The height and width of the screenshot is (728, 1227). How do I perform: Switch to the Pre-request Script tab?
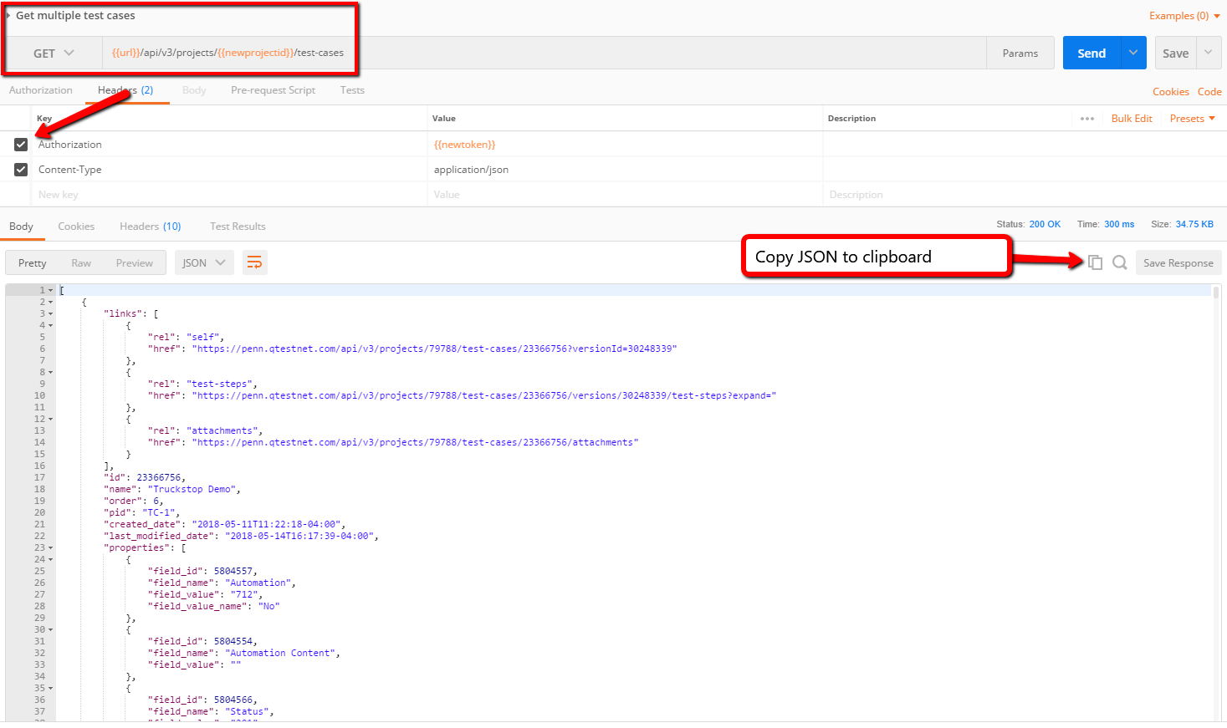point(273,90)
